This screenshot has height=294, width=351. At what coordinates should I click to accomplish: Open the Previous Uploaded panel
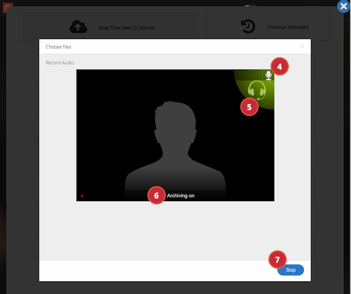point(268,26)
